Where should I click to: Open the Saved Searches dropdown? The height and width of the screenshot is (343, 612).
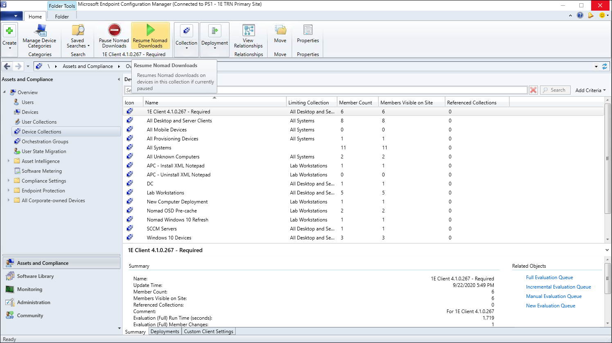click(x=78, y=43)
